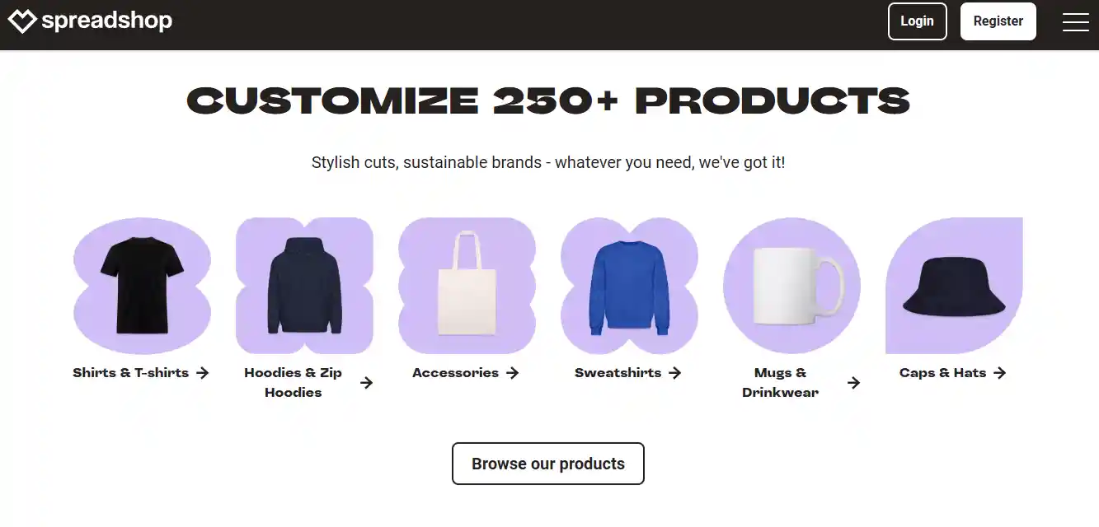This screenshot has width=1099, height=527.
Task: Click the arrow next to Mugs & Drinkwear
Action: [854, 383]
